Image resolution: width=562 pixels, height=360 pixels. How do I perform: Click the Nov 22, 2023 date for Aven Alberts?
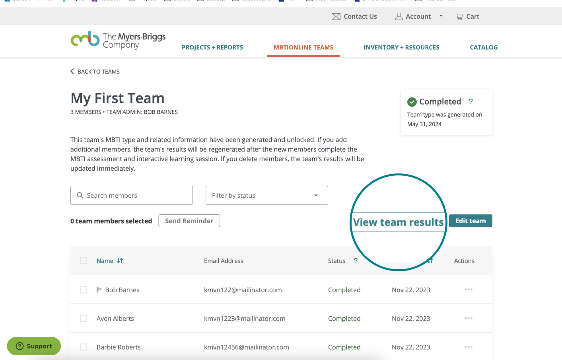(411, 319)
